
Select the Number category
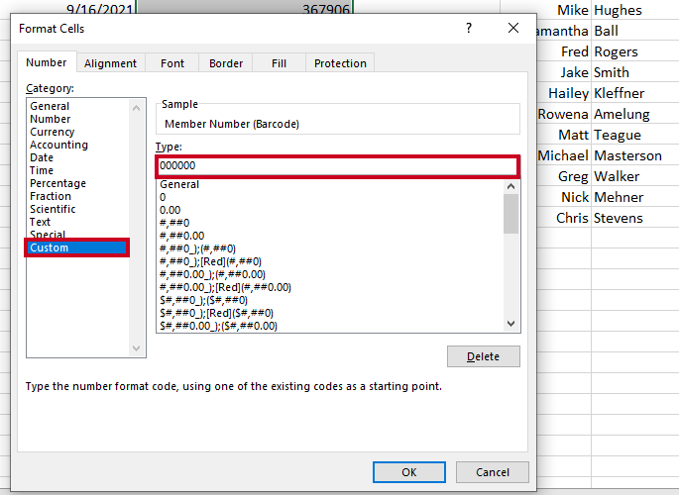50,119
